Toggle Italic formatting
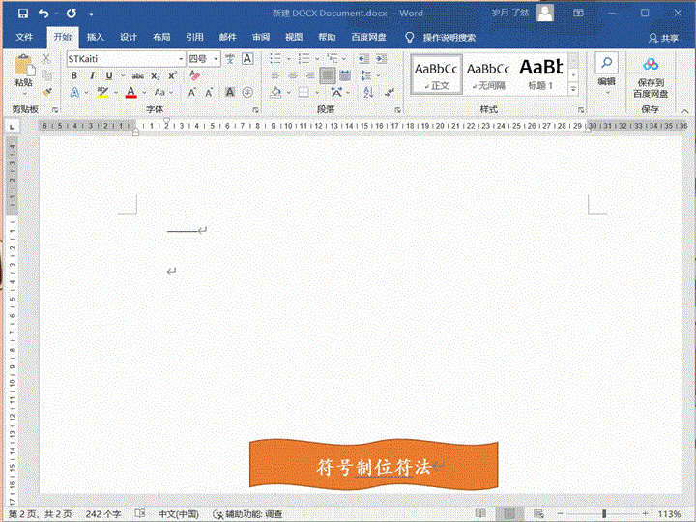 click(x=91, y=75)
